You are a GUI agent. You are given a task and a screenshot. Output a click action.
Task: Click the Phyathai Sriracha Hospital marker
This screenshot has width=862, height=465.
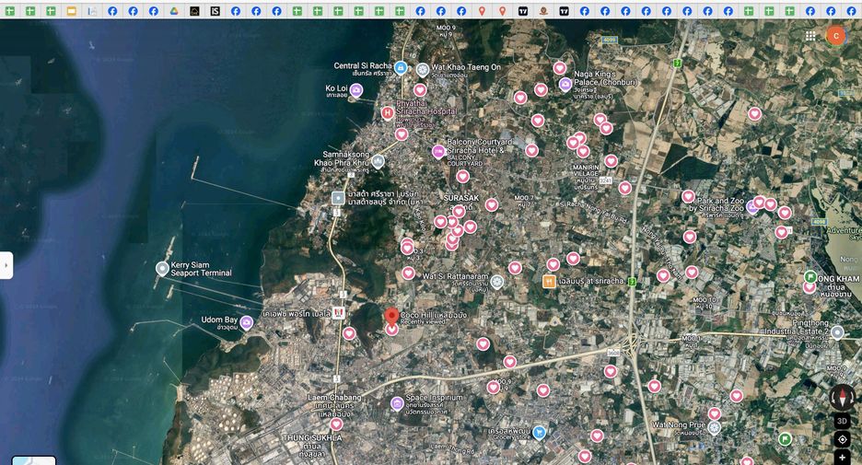click(388, 113)
